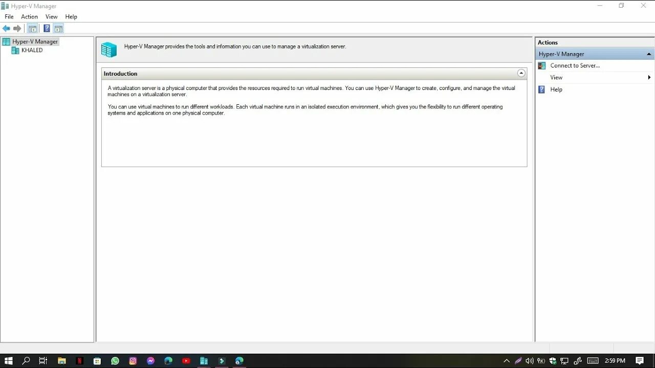This screenshot has height=368, width=655.
Task: Click the Hyper-V Manager taskbar icon
Action: click(x=204, y=361)
